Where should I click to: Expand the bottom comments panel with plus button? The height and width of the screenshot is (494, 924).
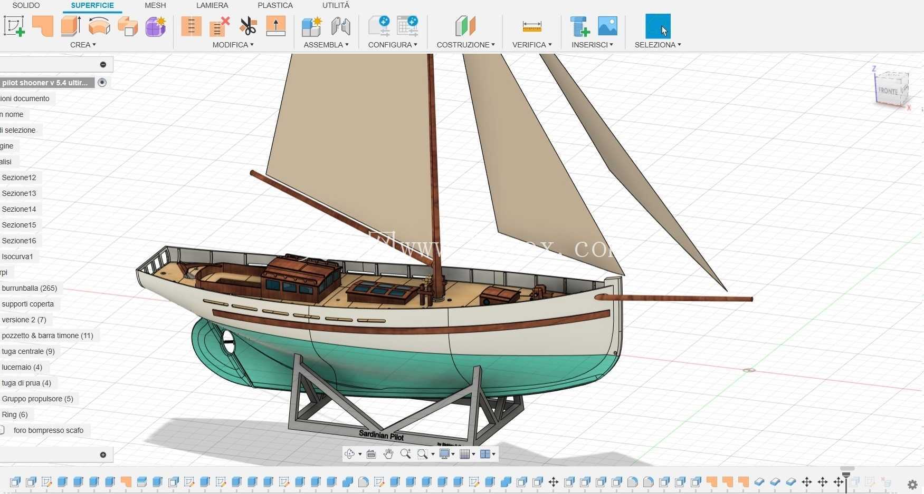click(103, 455)
